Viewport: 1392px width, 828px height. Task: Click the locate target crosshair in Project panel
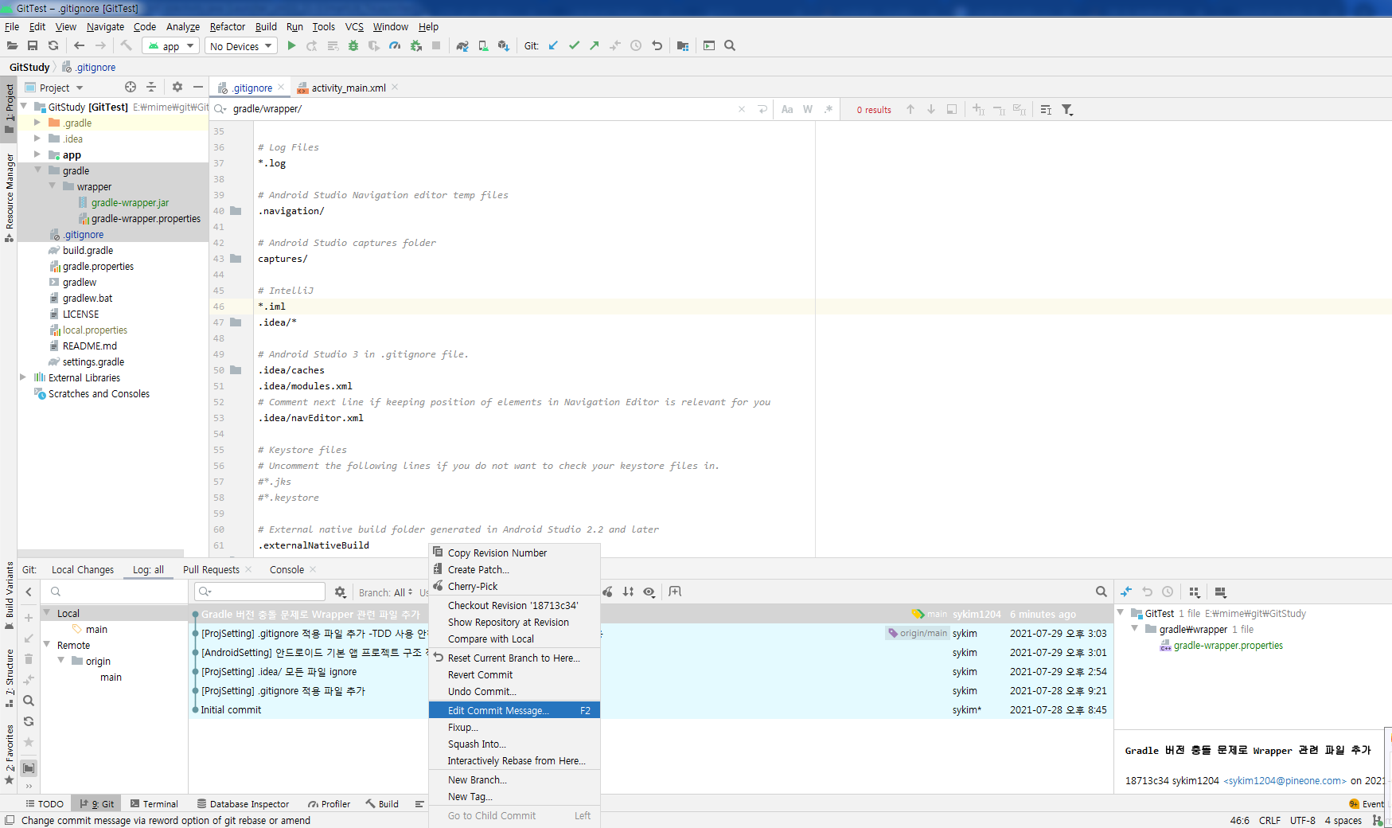pos(131,87)
